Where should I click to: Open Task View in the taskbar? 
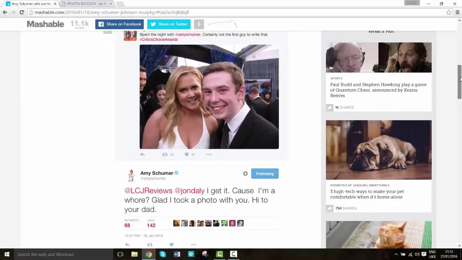click(x=120, y=254)
